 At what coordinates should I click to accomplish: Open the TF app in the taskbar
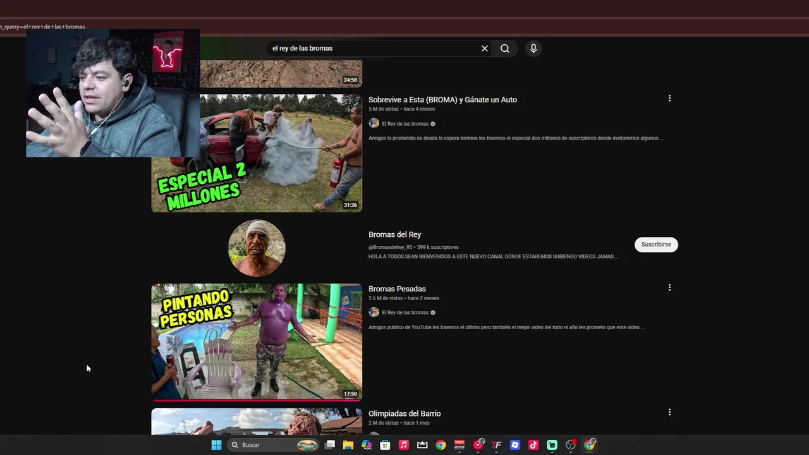point(496,445)
